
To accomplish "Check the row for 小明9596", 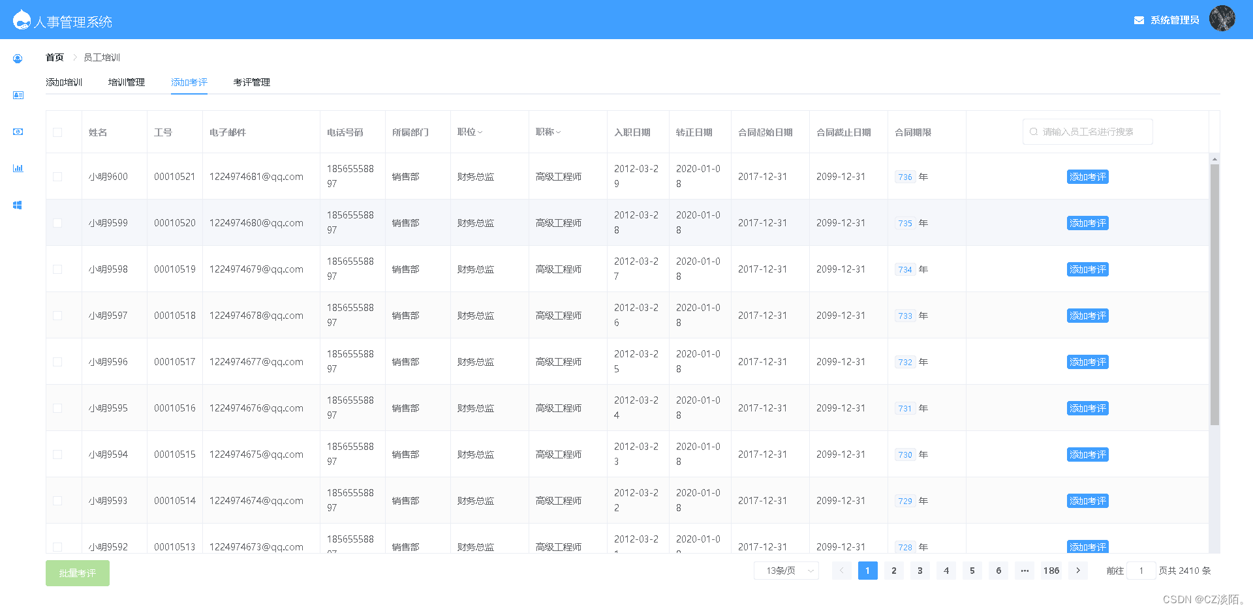I will [57, 362].
